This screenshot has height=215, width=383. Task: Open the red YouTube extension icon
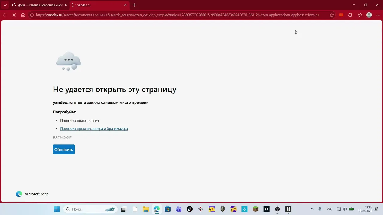pos(341,15)
